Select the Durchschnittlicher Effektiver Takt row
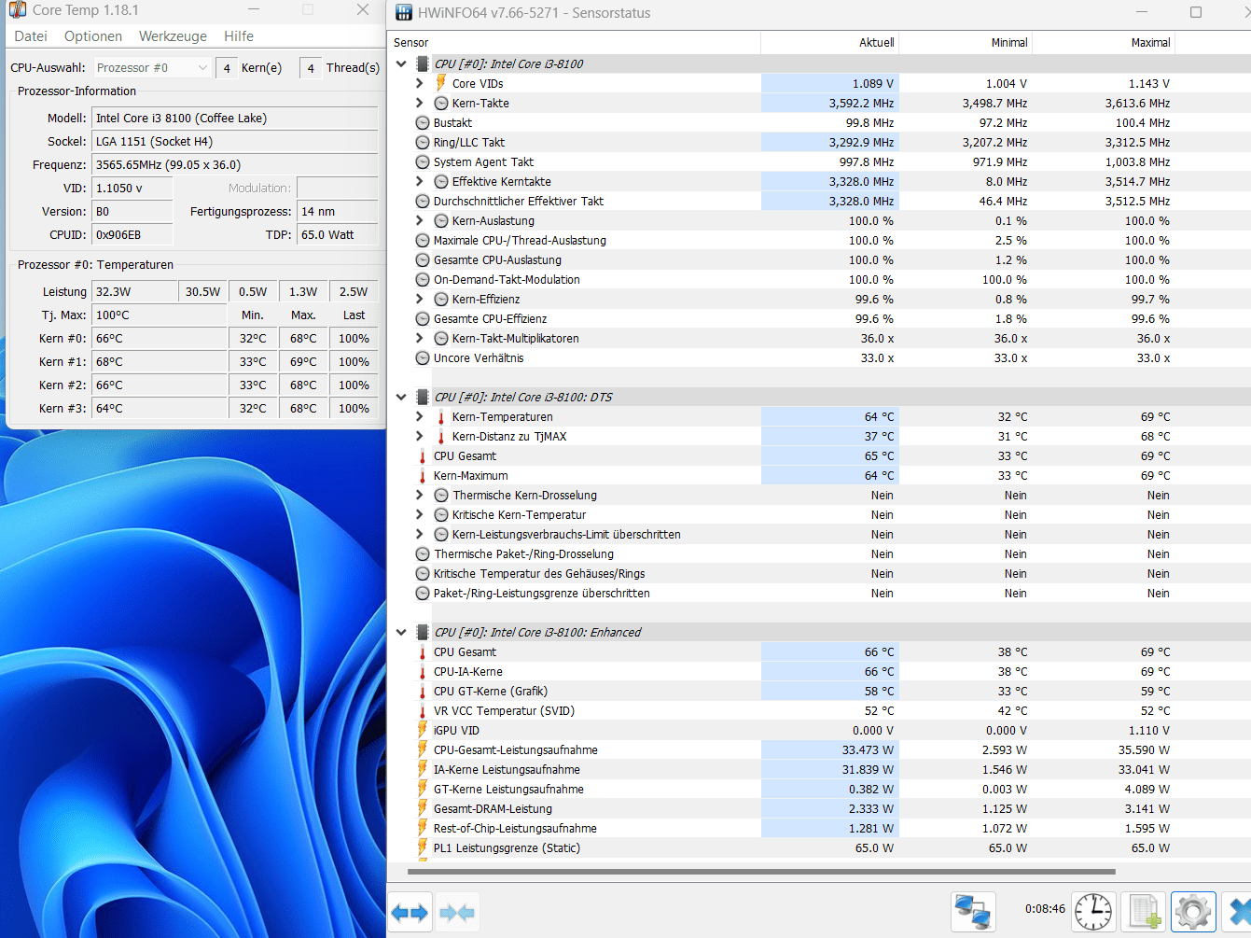The height and width of the screenshot is (938, 1251). [819, 201]
